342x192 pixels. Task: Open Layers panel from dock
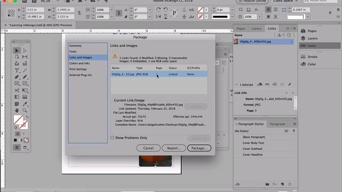click(x=312, y=38)
